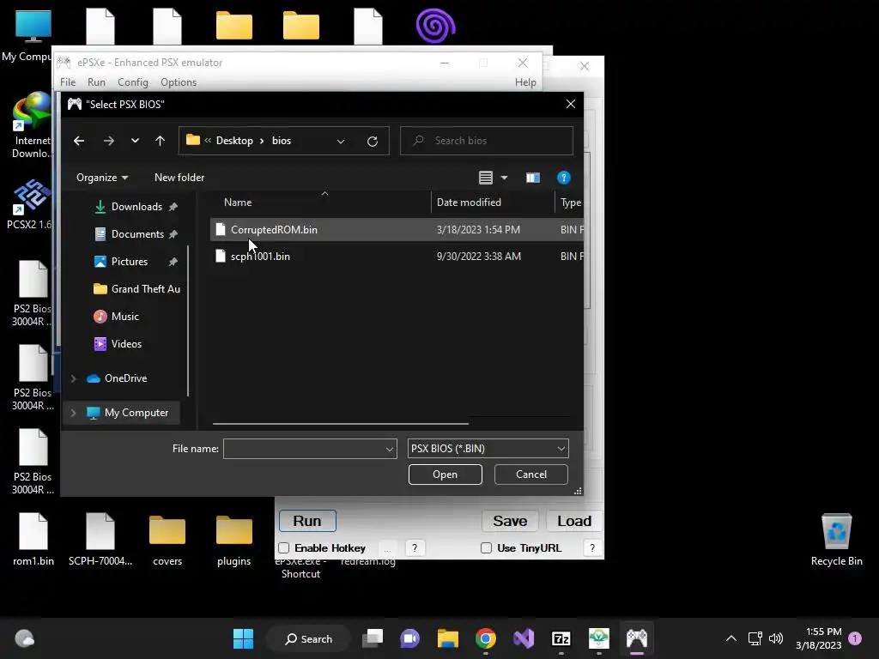Click Load button in background window

coord(574,521)
